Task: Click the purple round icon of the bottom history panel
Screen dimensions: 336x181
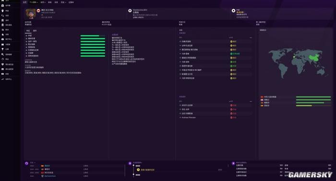Action: coord(26,163)
